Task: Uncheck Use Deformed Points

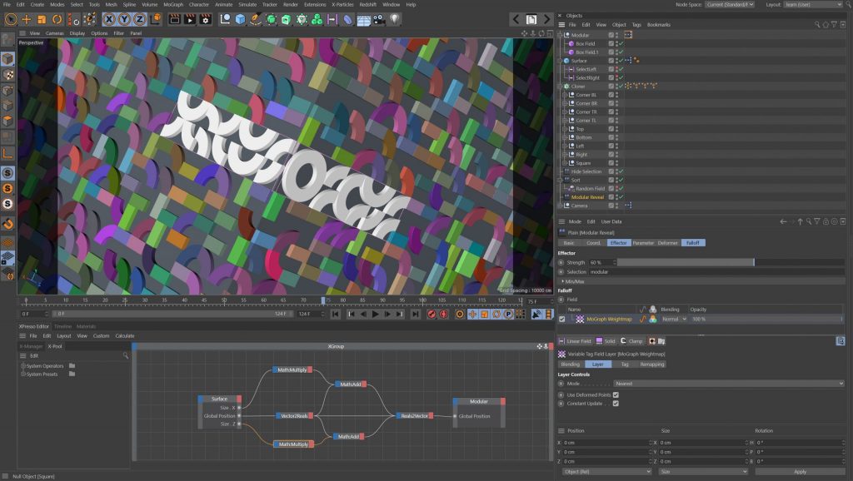Action: [x=616, y=395]
